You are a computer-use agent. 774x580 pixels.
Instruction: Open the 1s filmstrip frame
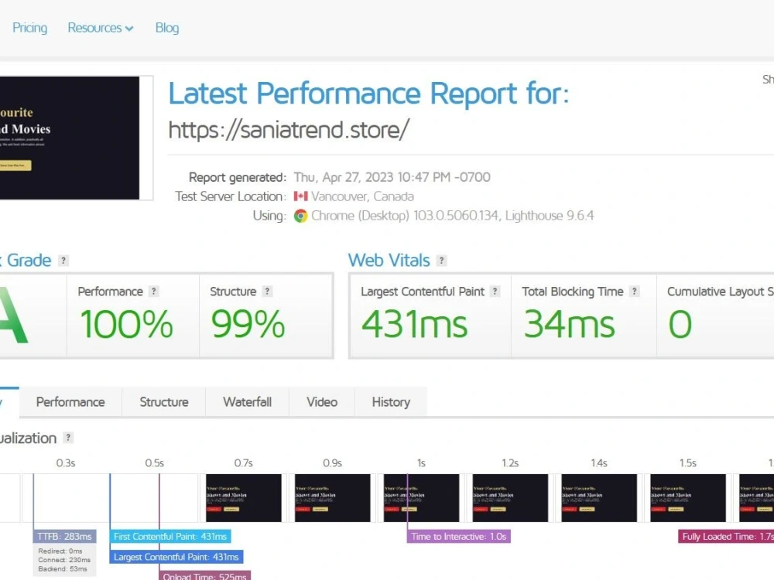(x=421, y=497)
